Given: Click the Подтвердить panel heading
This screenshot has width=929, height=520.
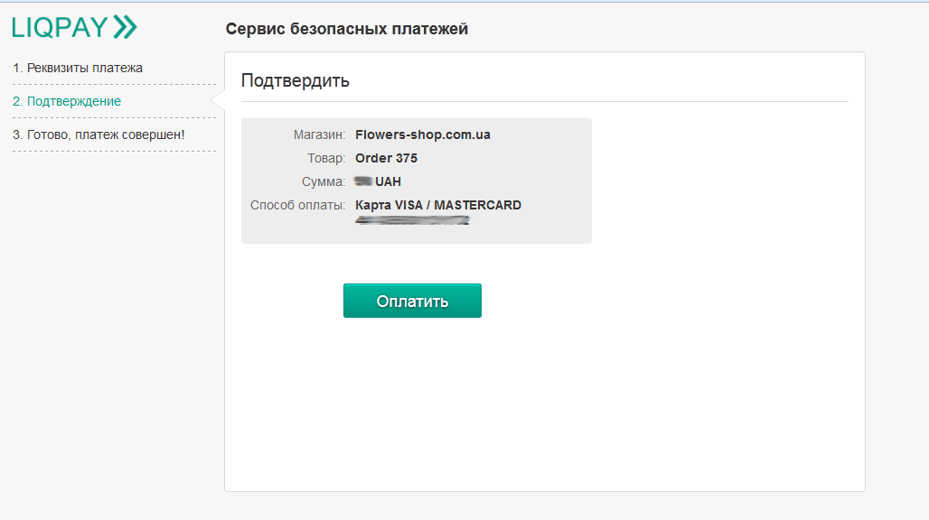Looking at the screenshot, I should click(x=296, y=80).
